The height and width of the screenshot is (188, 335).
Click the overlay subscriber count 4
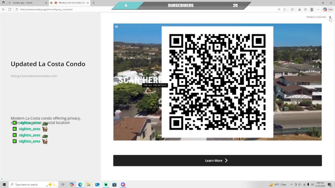tap(126, 5)
